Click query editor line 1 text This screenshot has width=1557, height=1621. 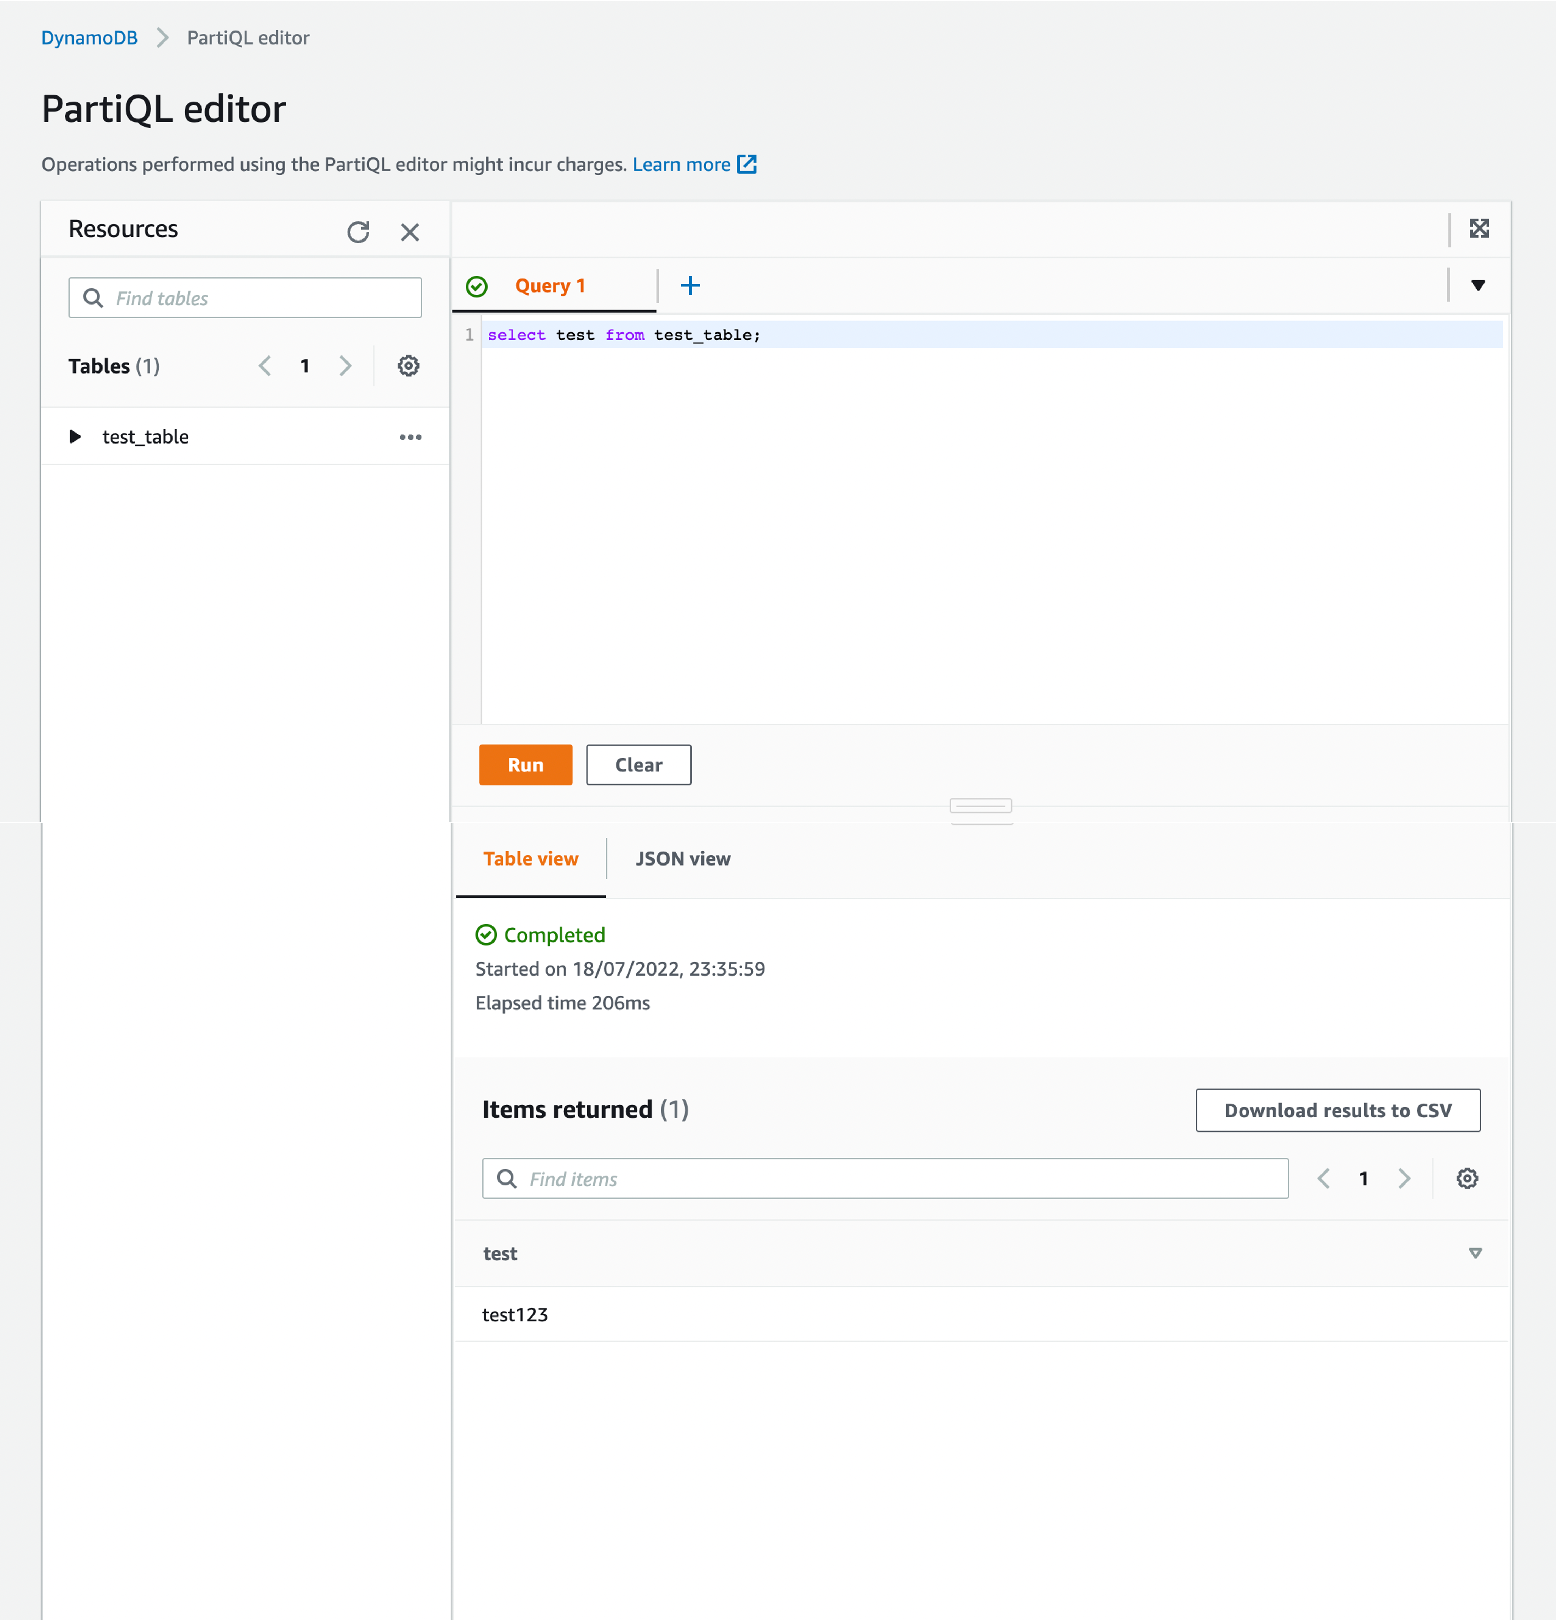pos(624,335)
